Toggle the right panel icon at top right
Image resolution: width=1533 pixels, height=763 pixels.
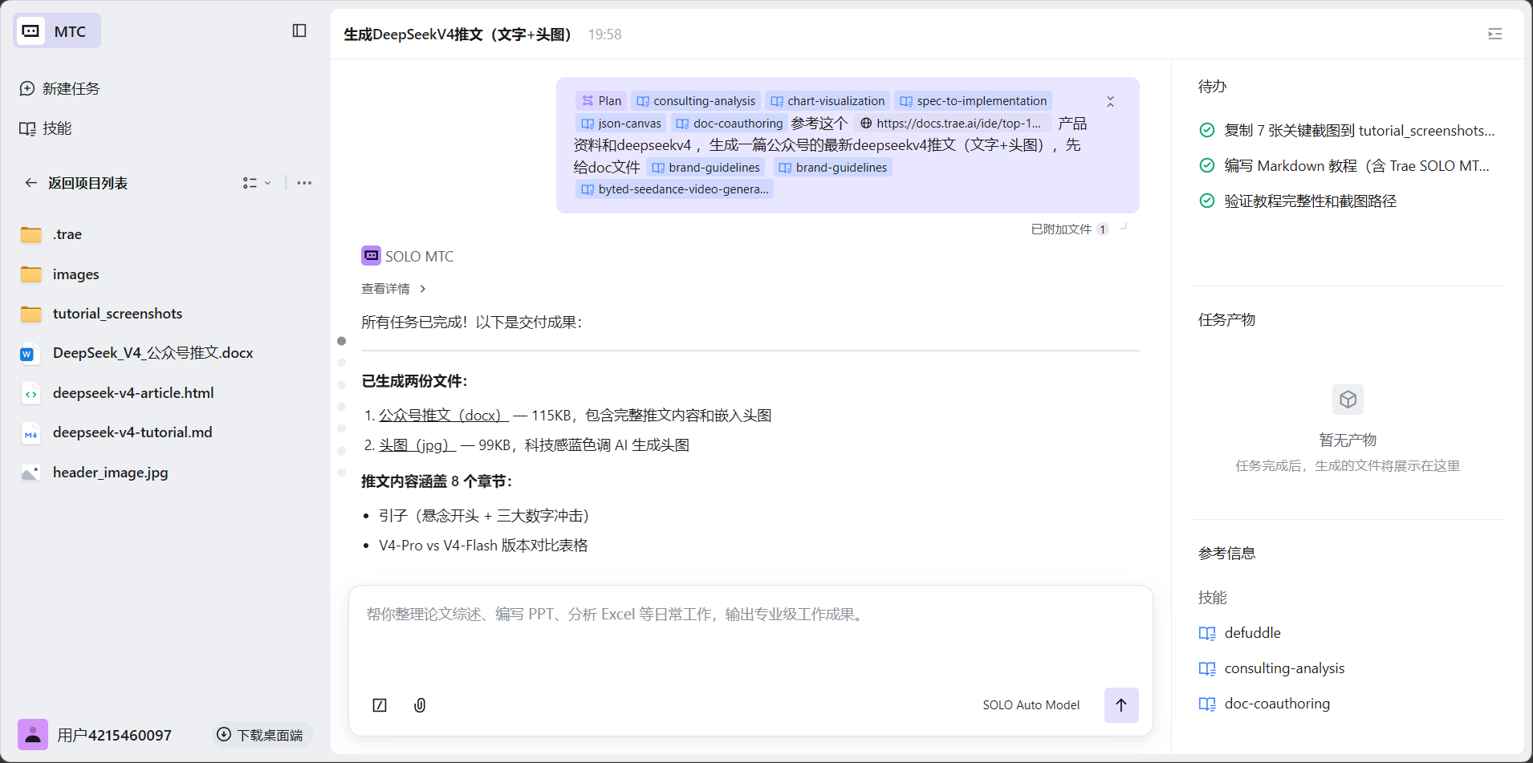click(x=1494, y=34)
